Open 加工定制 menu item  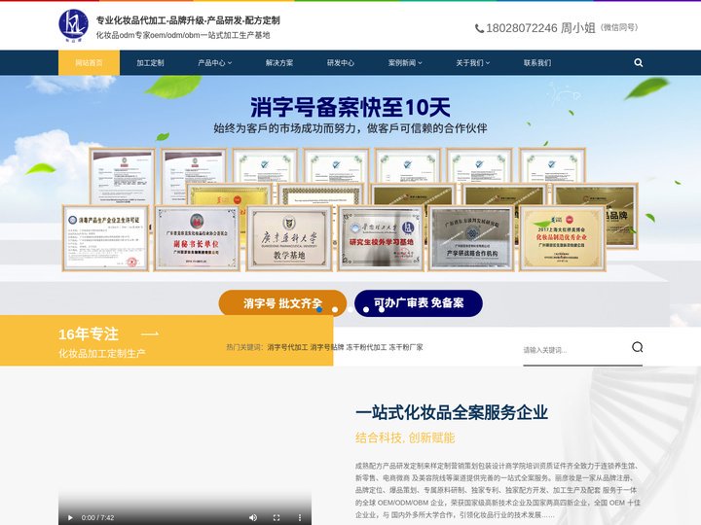(x=150, y=63)
